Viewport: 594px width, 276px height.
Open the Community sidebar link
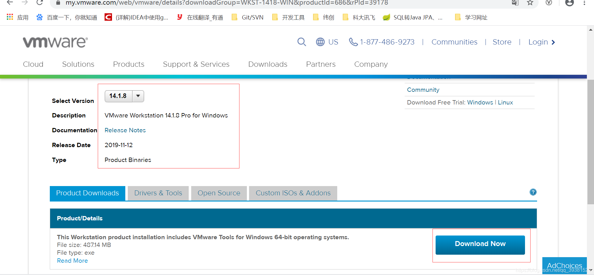[x=423, y=90]
